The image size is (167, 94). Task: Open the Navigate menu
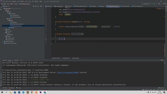14,1
